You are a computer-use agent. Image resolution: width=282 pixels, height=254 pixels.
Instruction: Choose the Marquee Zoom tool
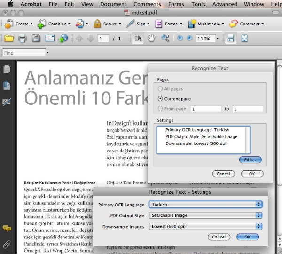(x=165, y=39)
